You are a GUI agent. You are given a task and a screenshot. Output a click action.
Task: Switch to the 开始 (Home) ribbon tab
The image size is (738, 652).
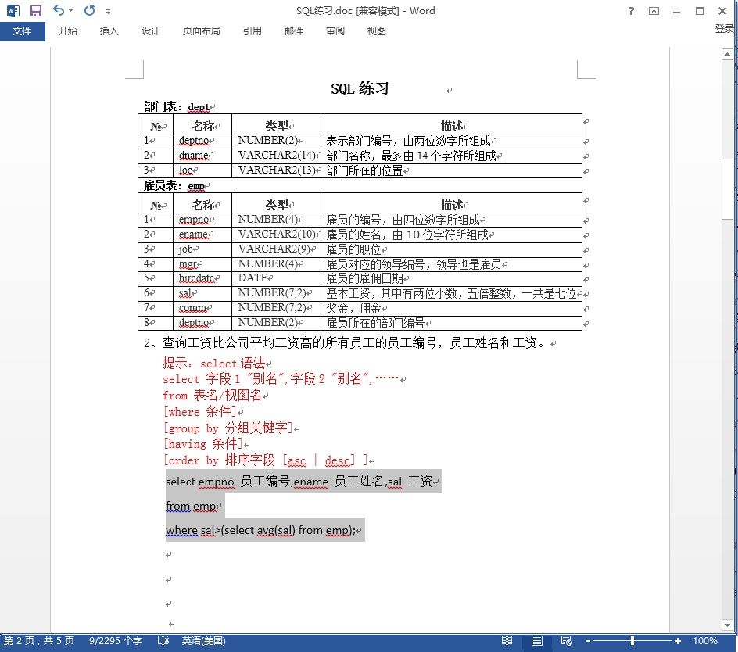coord(68,31)
